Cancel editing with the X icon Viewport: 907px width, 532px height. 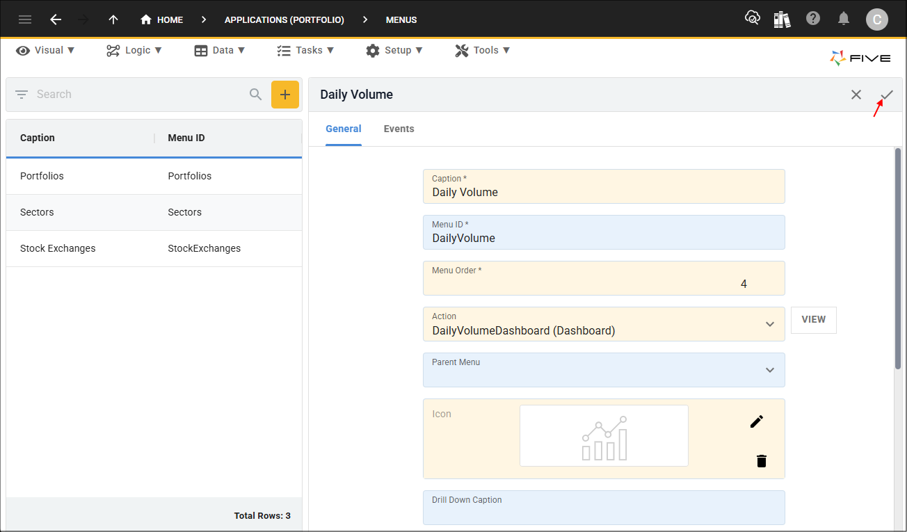click(x=856, y=95)
